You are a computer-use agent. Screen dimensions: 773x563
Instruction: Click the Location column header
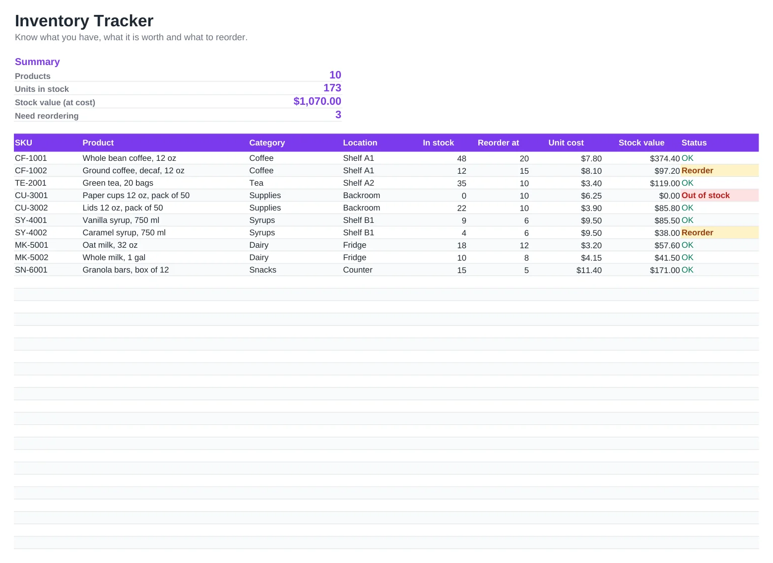[360, 142]
